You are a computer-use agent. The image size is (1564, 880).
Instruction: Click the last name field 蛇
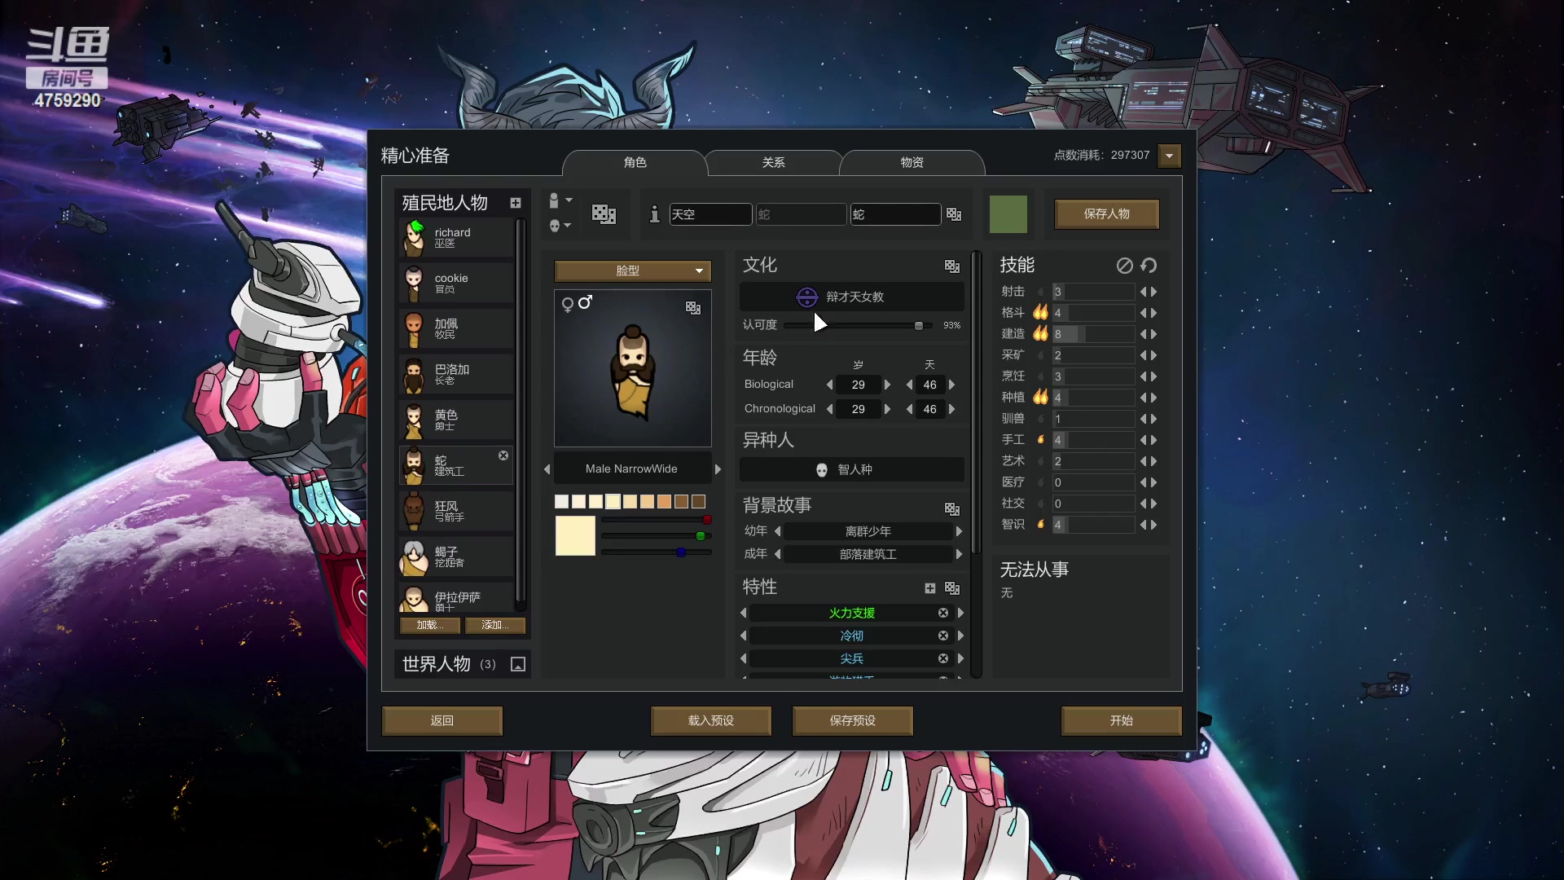[x=895, y=213]
